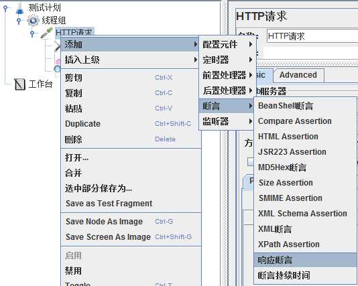Expand the 监听器 submenu
The height and width of the screenshot is (286, 358).
(226, 121)
